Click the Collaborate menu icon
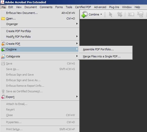 [3, 56]
